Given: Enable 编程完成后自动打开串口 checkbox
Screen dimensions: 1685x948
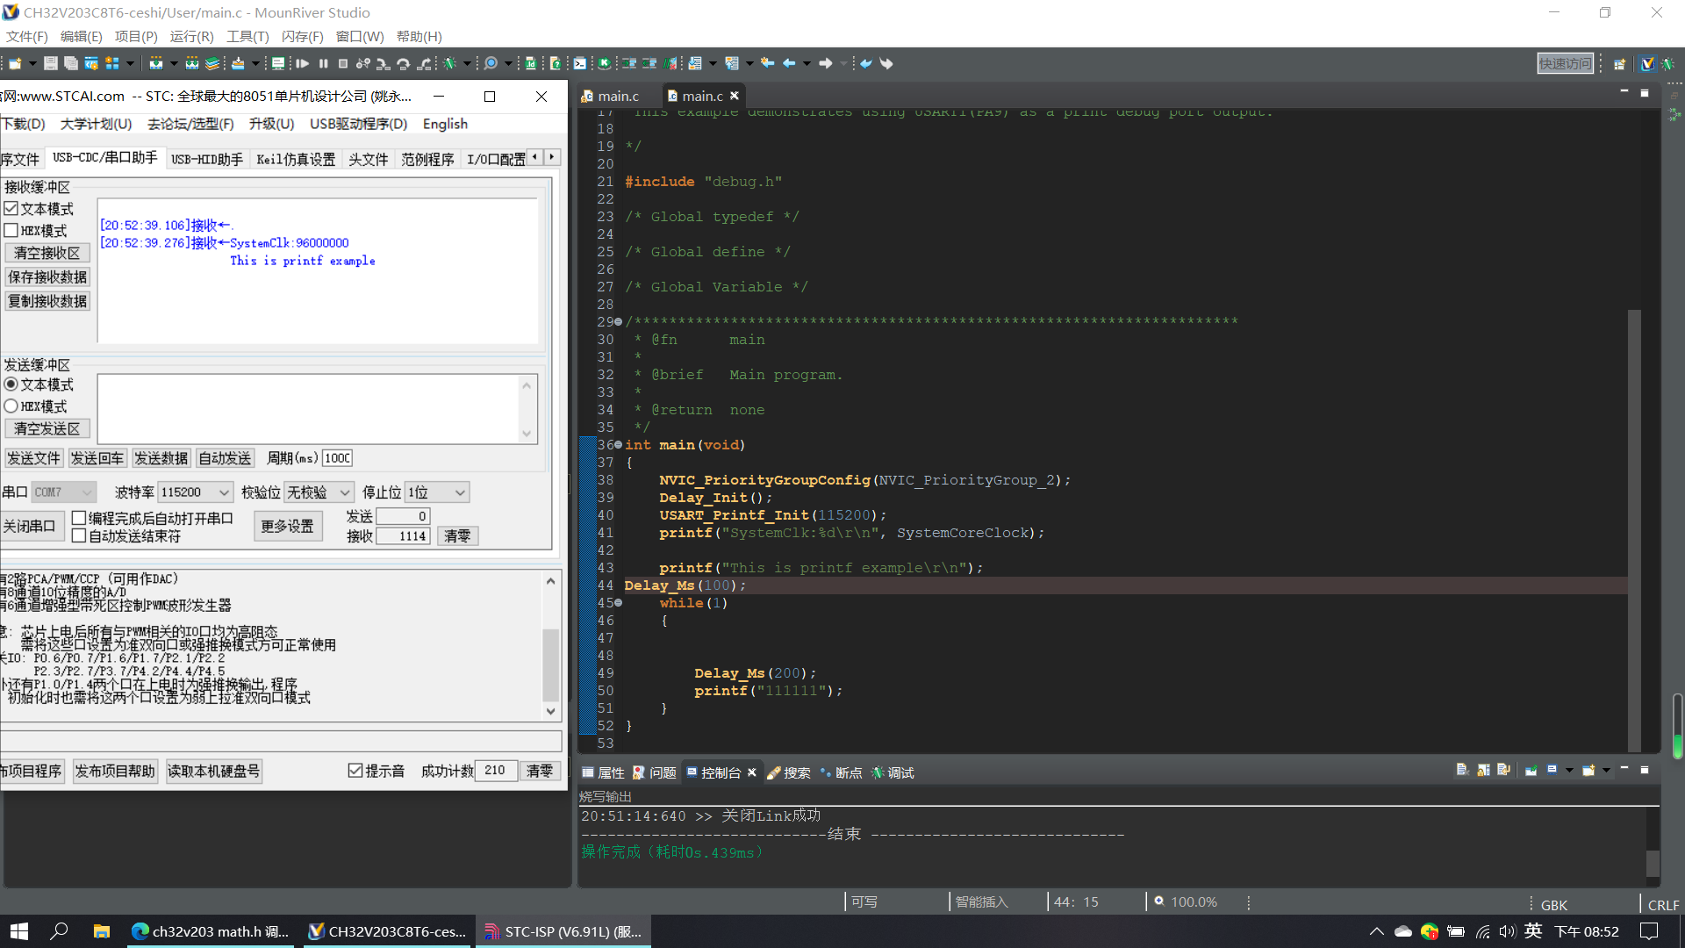Looking at the screenshot, I should pos(79,518).
